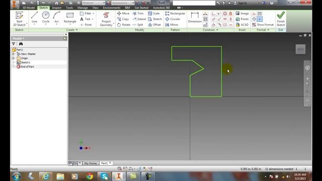Select the Extend tool
This screenshot has height=181, width=322.
pos(139,19)
